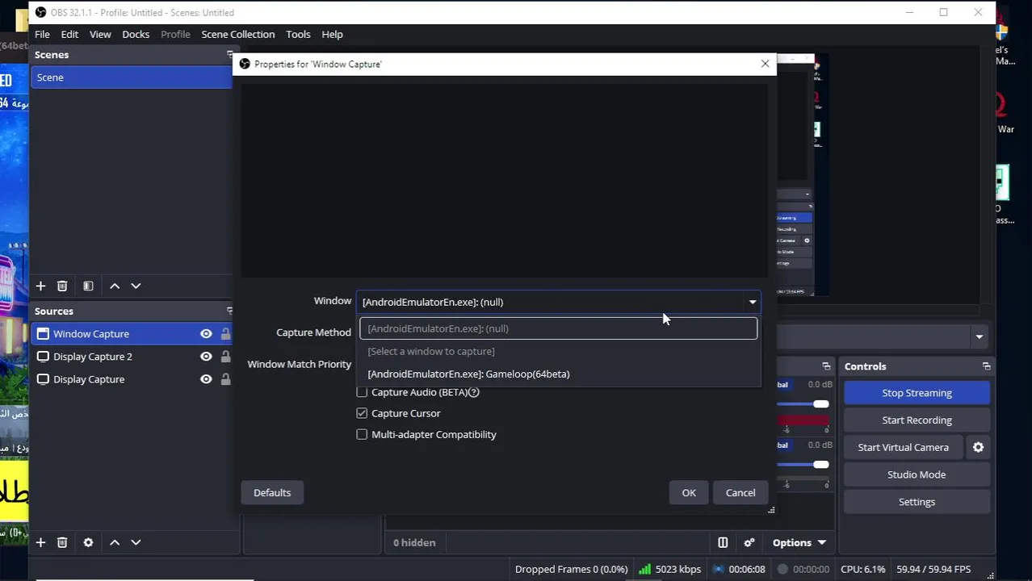Image resolution: width=1032 pixels, height=581 pixels.
Task: Hide the Display Capture source
Action: click(206, 378)
